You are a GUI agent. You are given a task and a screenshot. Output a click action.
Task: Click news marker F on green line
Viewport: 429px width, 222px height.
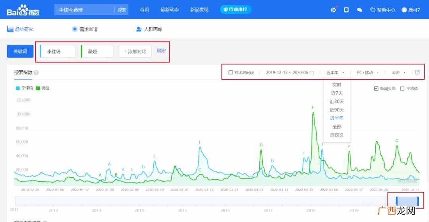coord(349,147)
